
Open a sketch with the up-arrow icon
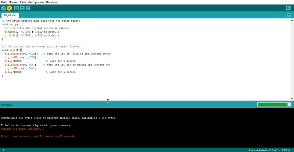tap(22, 8)
